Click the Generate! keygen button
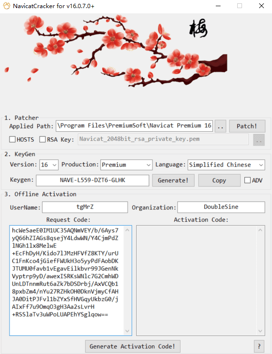This screenshot has height=354, width=272. pos(173,180)
